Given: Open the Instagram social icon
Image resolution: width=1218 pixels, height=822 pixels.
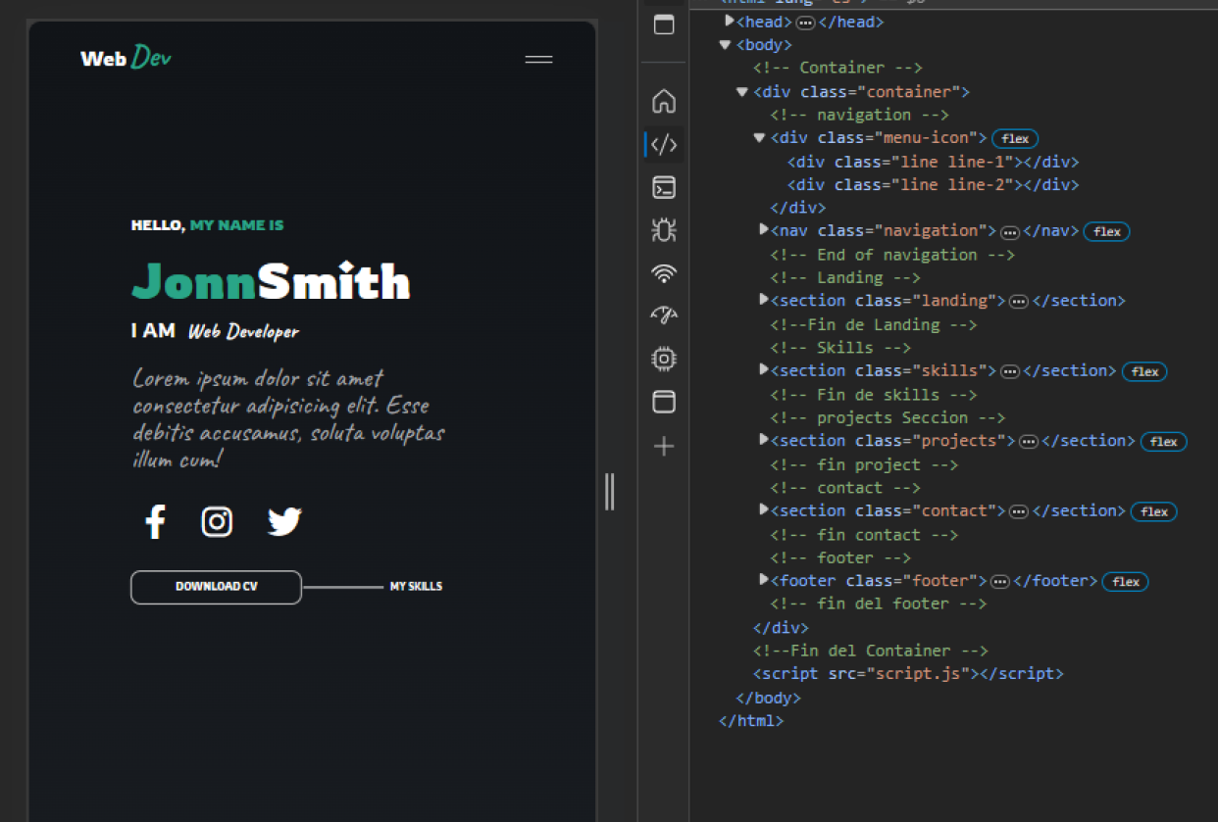Looking at the screenshot, I should click(217, 522).
